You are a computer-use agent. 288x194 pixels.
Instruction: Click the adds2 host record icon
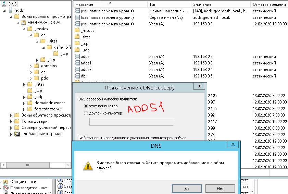[77, 70]
